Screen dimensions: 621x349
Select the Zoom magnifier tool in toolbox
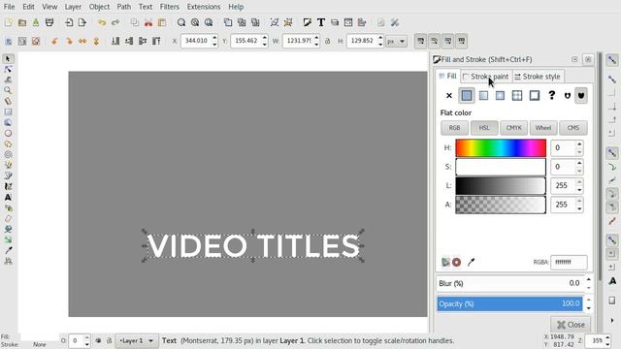(8, 90)
